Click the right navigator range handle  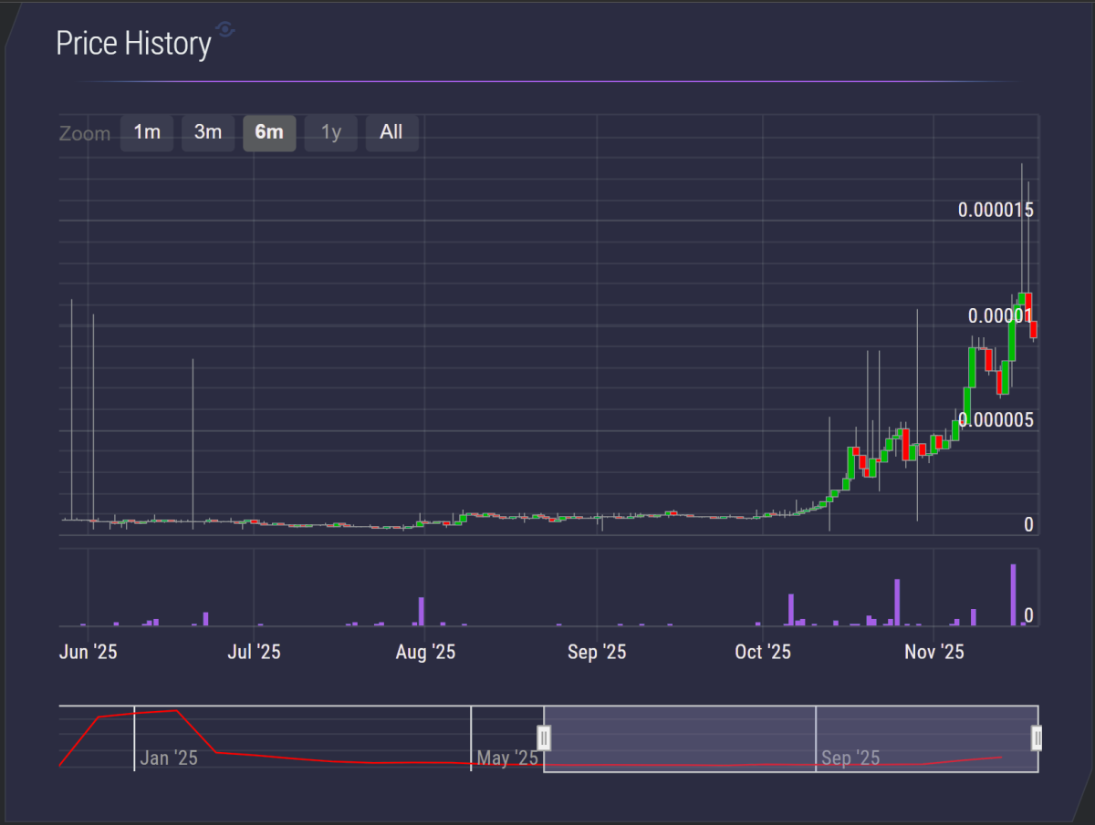tap(1037, 737)
